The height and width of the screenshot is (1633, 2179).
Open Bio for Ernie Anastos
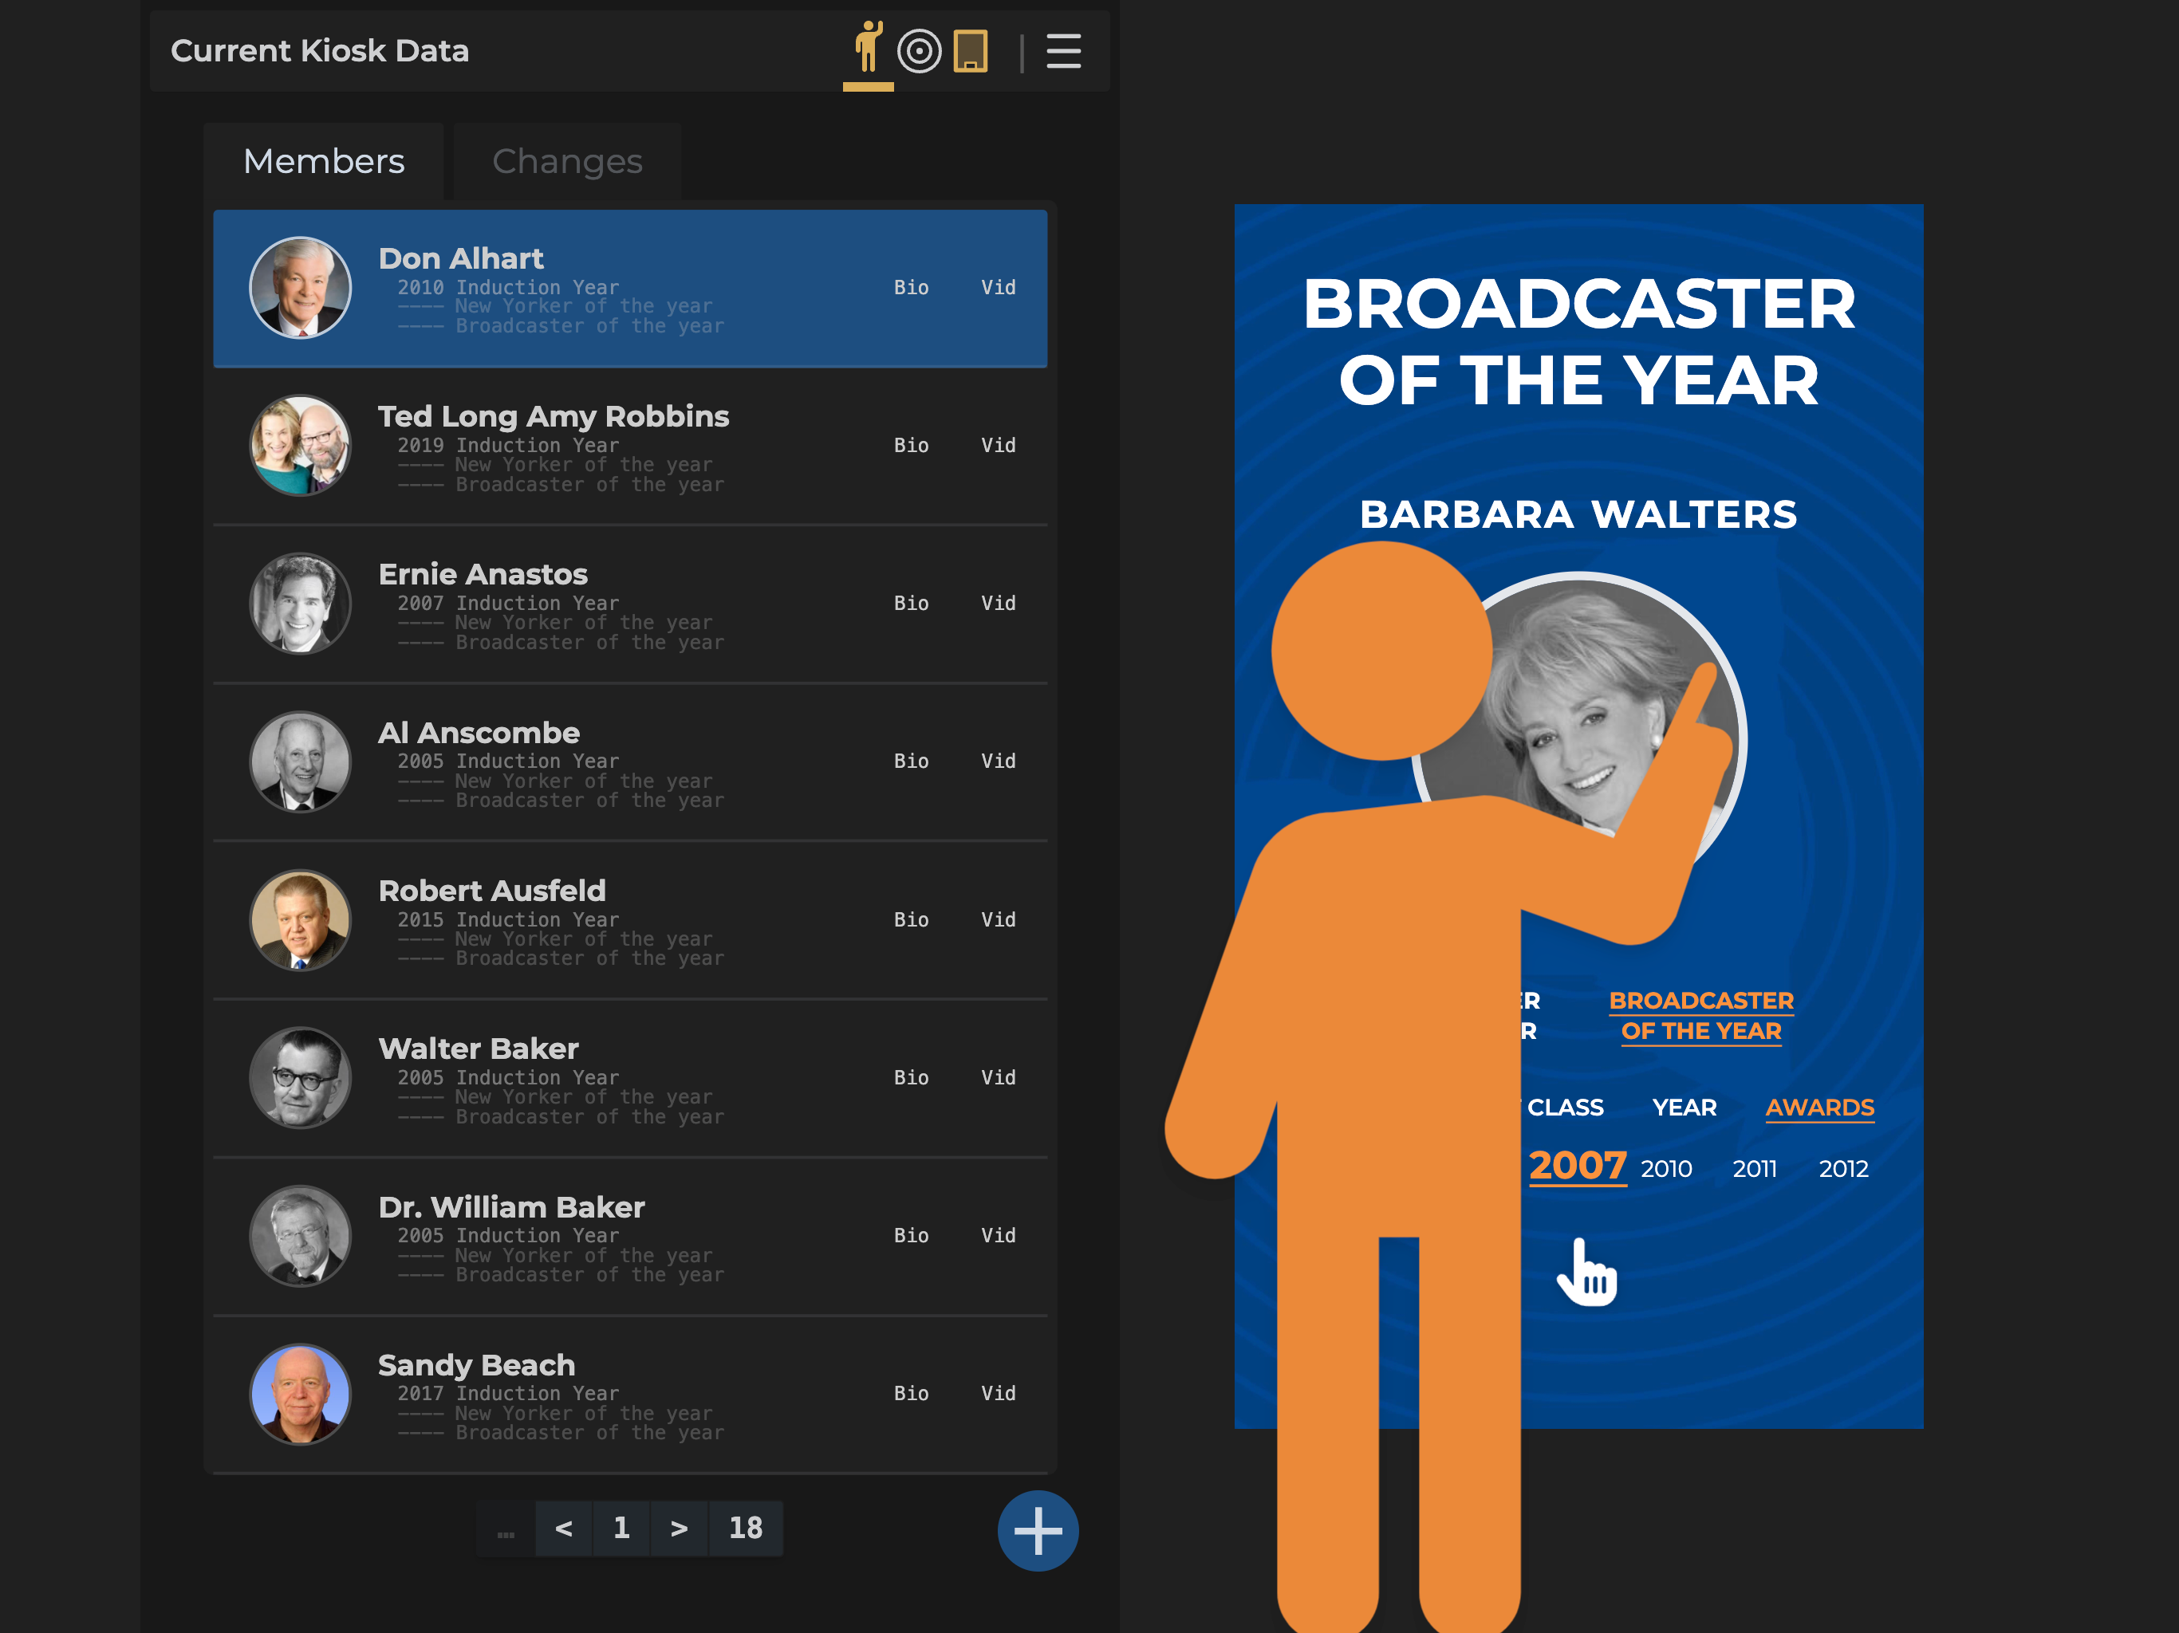pos(910,603)
